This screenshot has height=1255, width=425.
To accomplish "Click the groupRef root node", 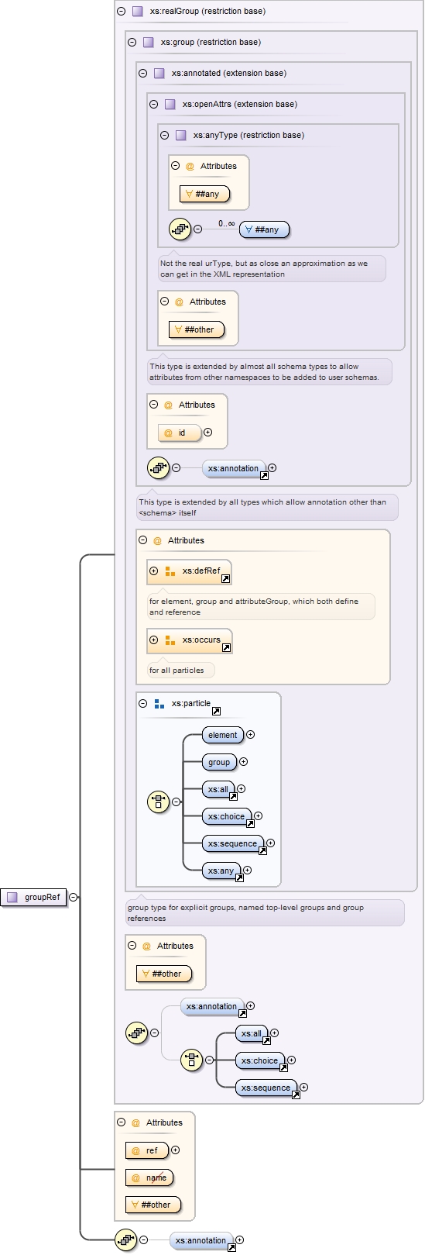I will [33, 897].
